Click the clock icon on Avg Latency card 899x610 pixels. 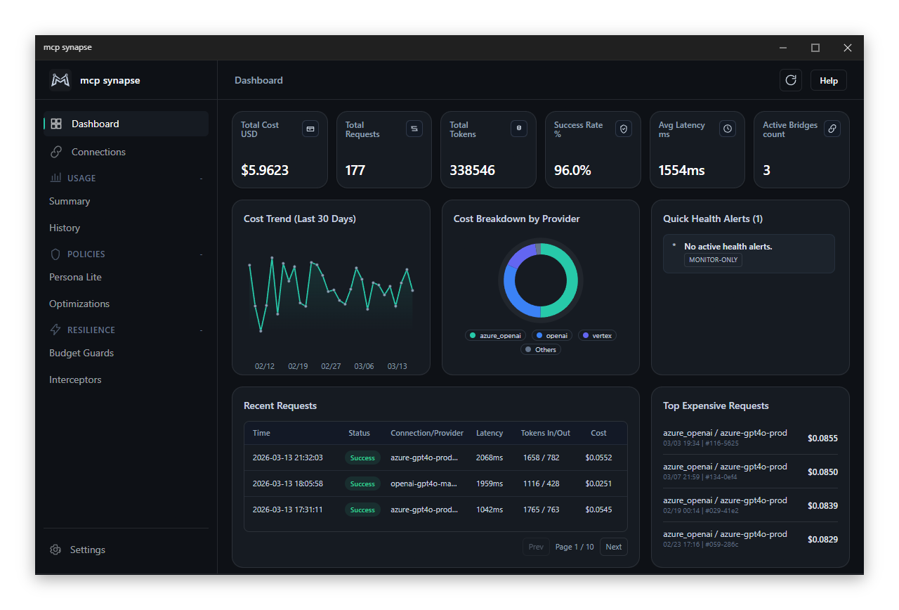[727, 129]
